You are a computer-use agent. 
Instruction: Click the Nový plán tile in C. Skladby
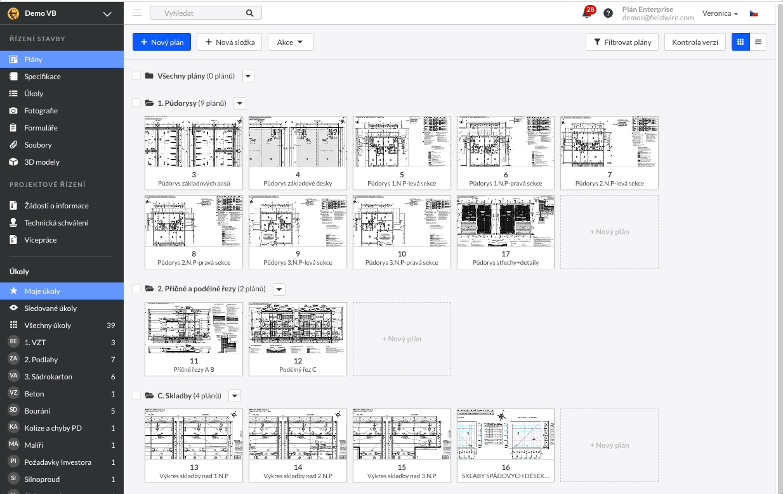(x=610, y=445)
